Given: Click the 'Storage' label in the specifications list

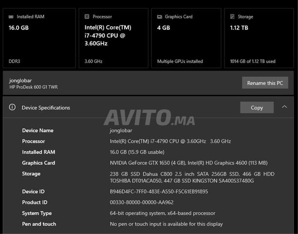Looking at the screenshot, I should [x=31, y=174].
